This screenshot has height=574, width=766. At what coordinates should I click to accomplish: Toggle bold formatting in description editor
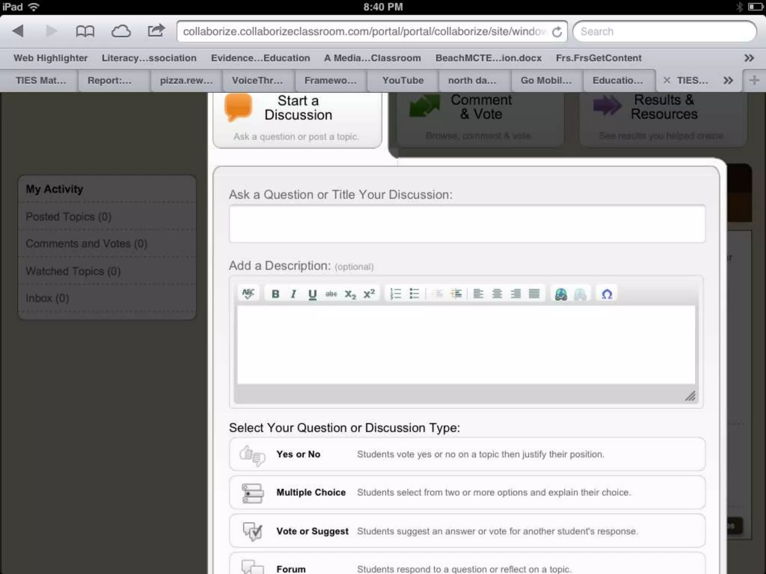tap(276, 294)
